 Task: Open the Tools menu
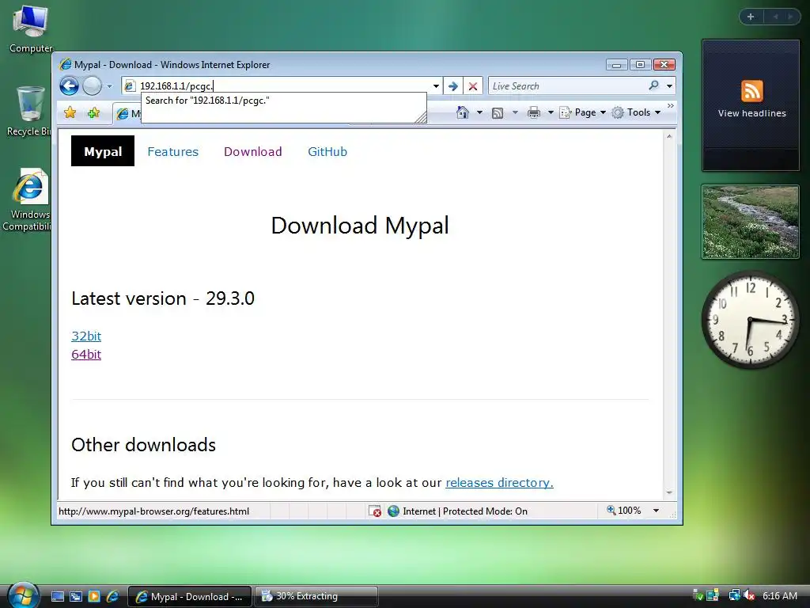(x=637, y=112)
